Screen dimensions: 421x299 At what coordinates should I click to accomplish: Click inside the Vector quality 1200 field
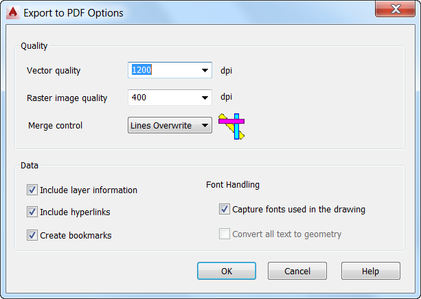tap(162, 70)
